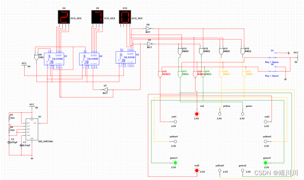
Task: Select the U12 AND2 gate
Action: click(201, 51)
